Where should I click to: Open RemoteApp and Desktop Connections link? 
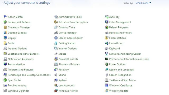29,75
